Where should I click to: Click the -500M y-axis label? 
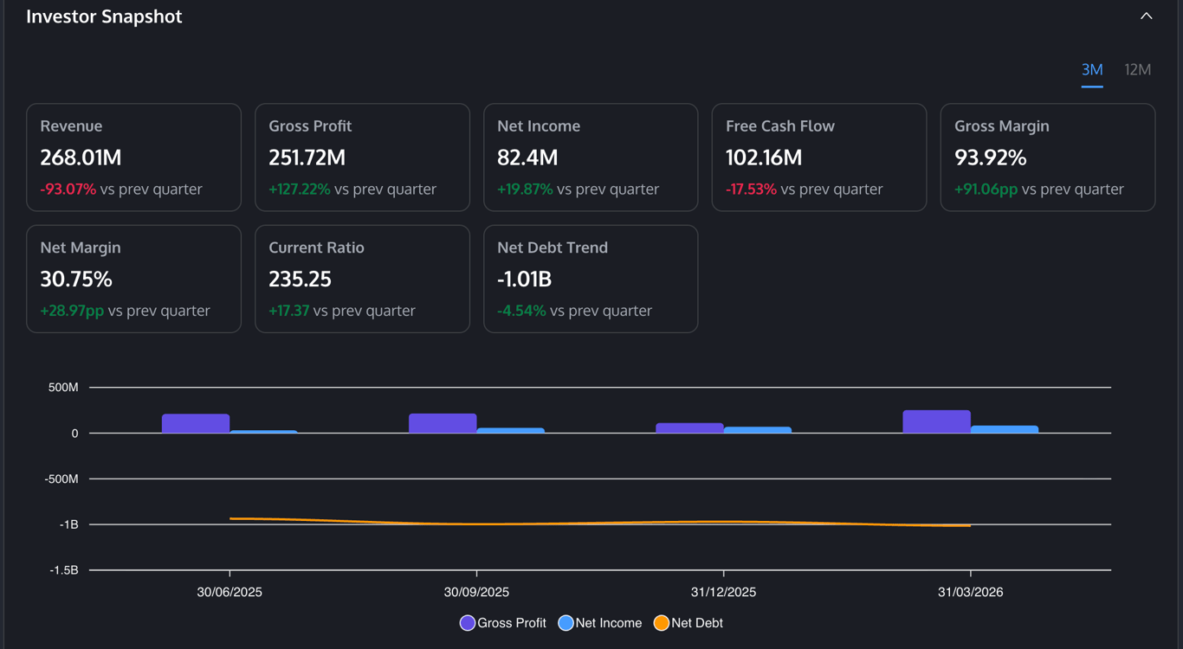tap(61, 479)
